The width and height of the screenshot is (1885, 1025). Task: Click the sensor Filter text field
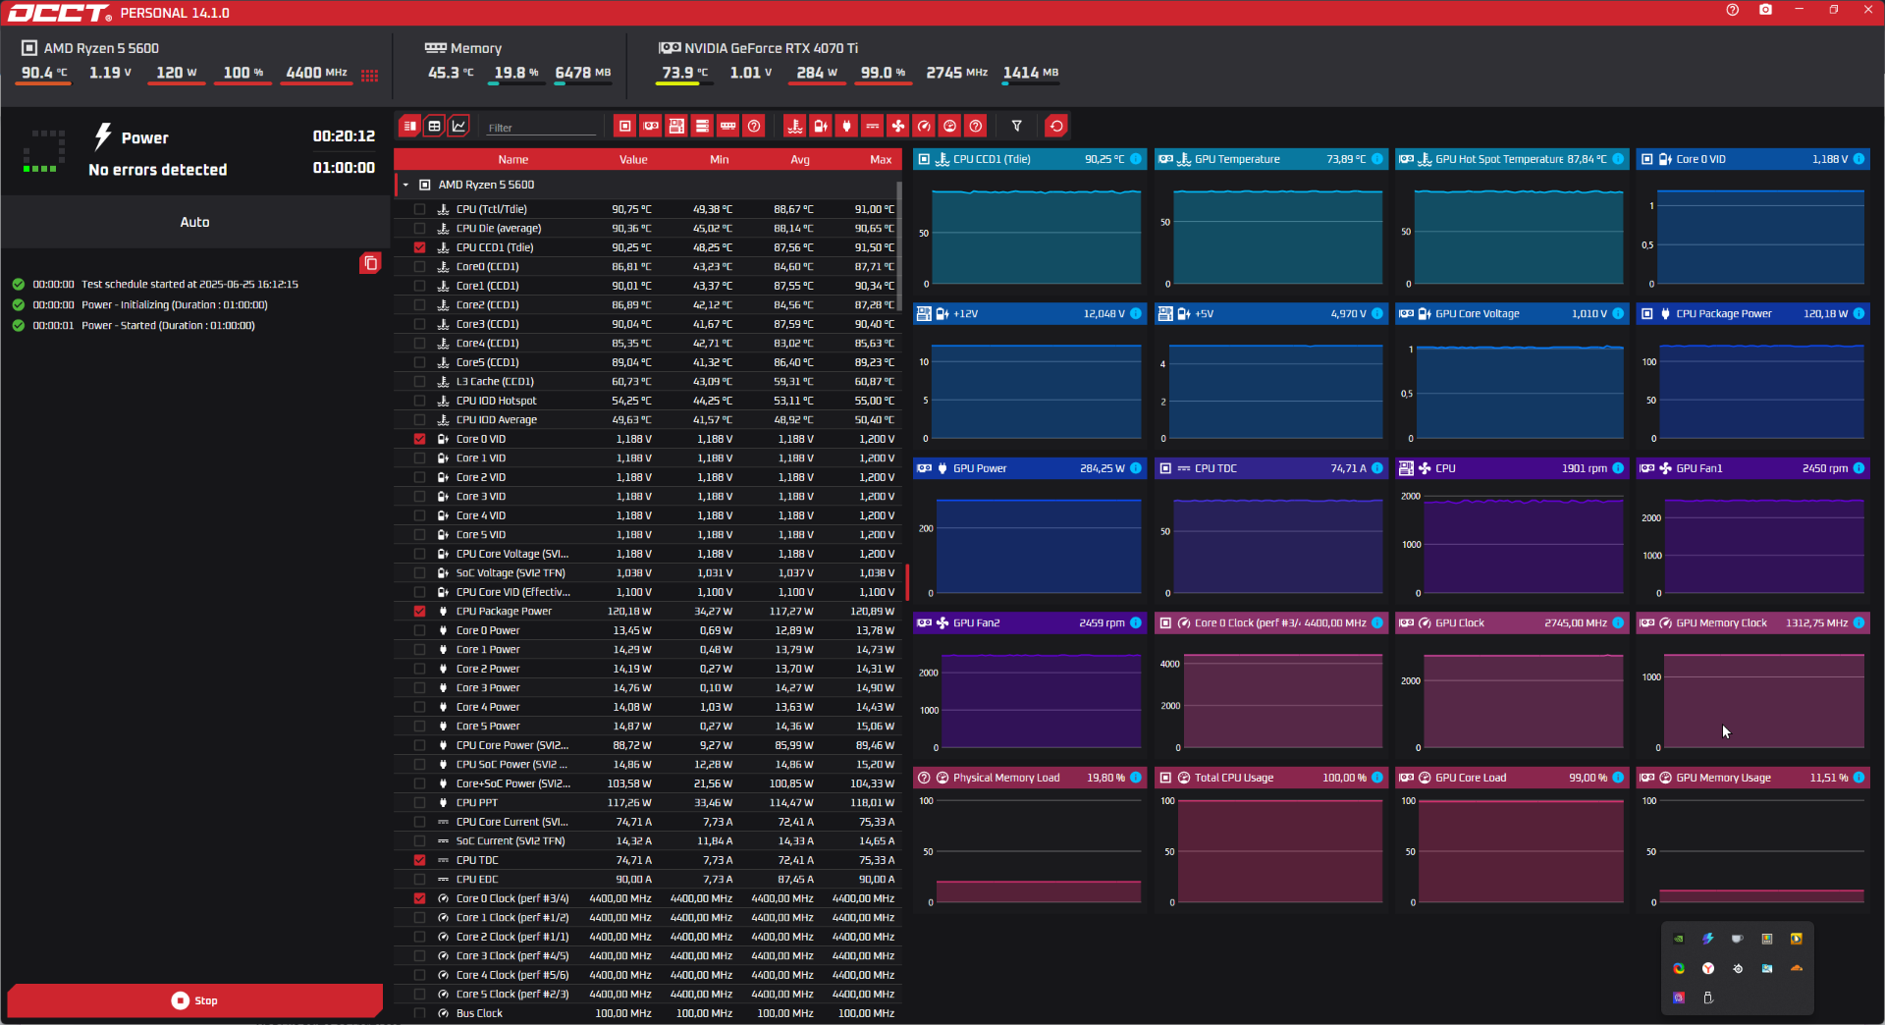click(541, 128)
